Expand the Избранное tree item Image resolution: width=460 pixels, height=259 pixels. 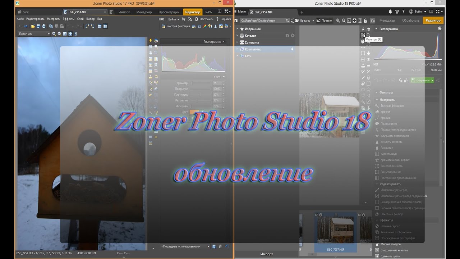pyautogui.click(x=237, y=29)
